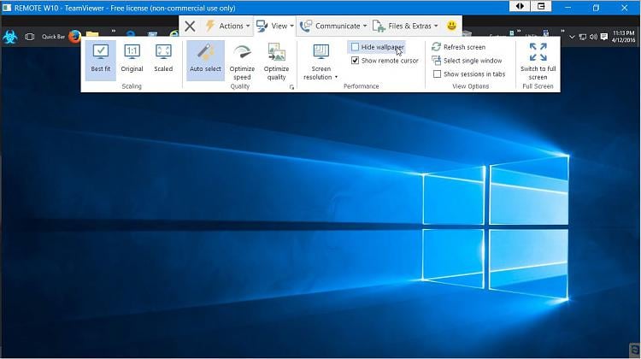
Task: Click TeamViewer corner logo bottom right
Action: (x=634, y=350)
